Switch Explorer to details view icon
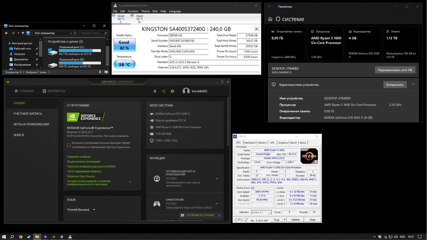Image resolution: width=427 pixels, height=240 pixels. click(101, 72)
